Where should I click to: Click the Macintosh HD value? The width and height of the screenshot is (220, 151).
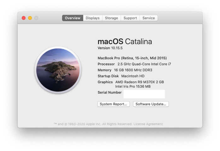(x=133, y=76)
